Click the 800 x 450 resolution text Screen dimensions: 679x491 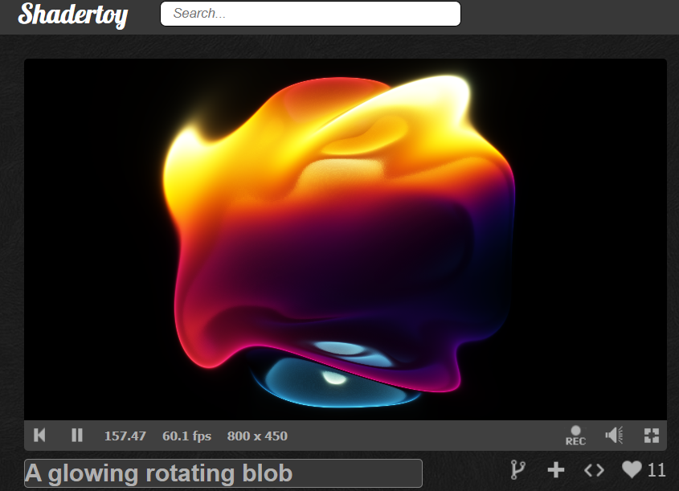tap(257, 436)
